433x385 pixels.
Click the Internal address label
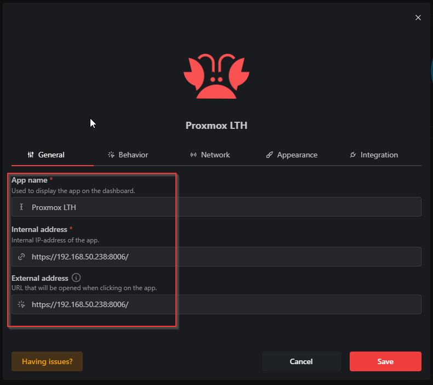pos(39,229)
